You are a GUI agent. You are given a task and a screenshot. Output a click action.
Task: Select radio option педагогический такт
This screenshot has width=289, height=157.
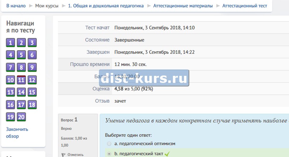point(109,154)
